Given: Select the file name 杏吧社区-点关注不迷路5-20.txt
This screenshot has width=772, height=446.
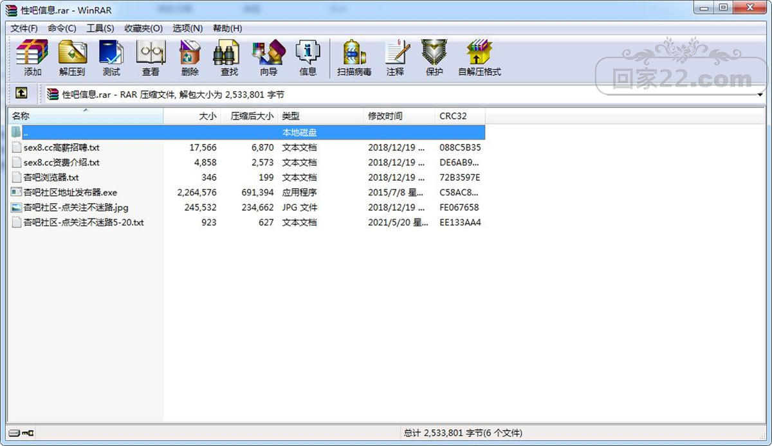Looking at the screenshot, I should (x=84, y=222).
